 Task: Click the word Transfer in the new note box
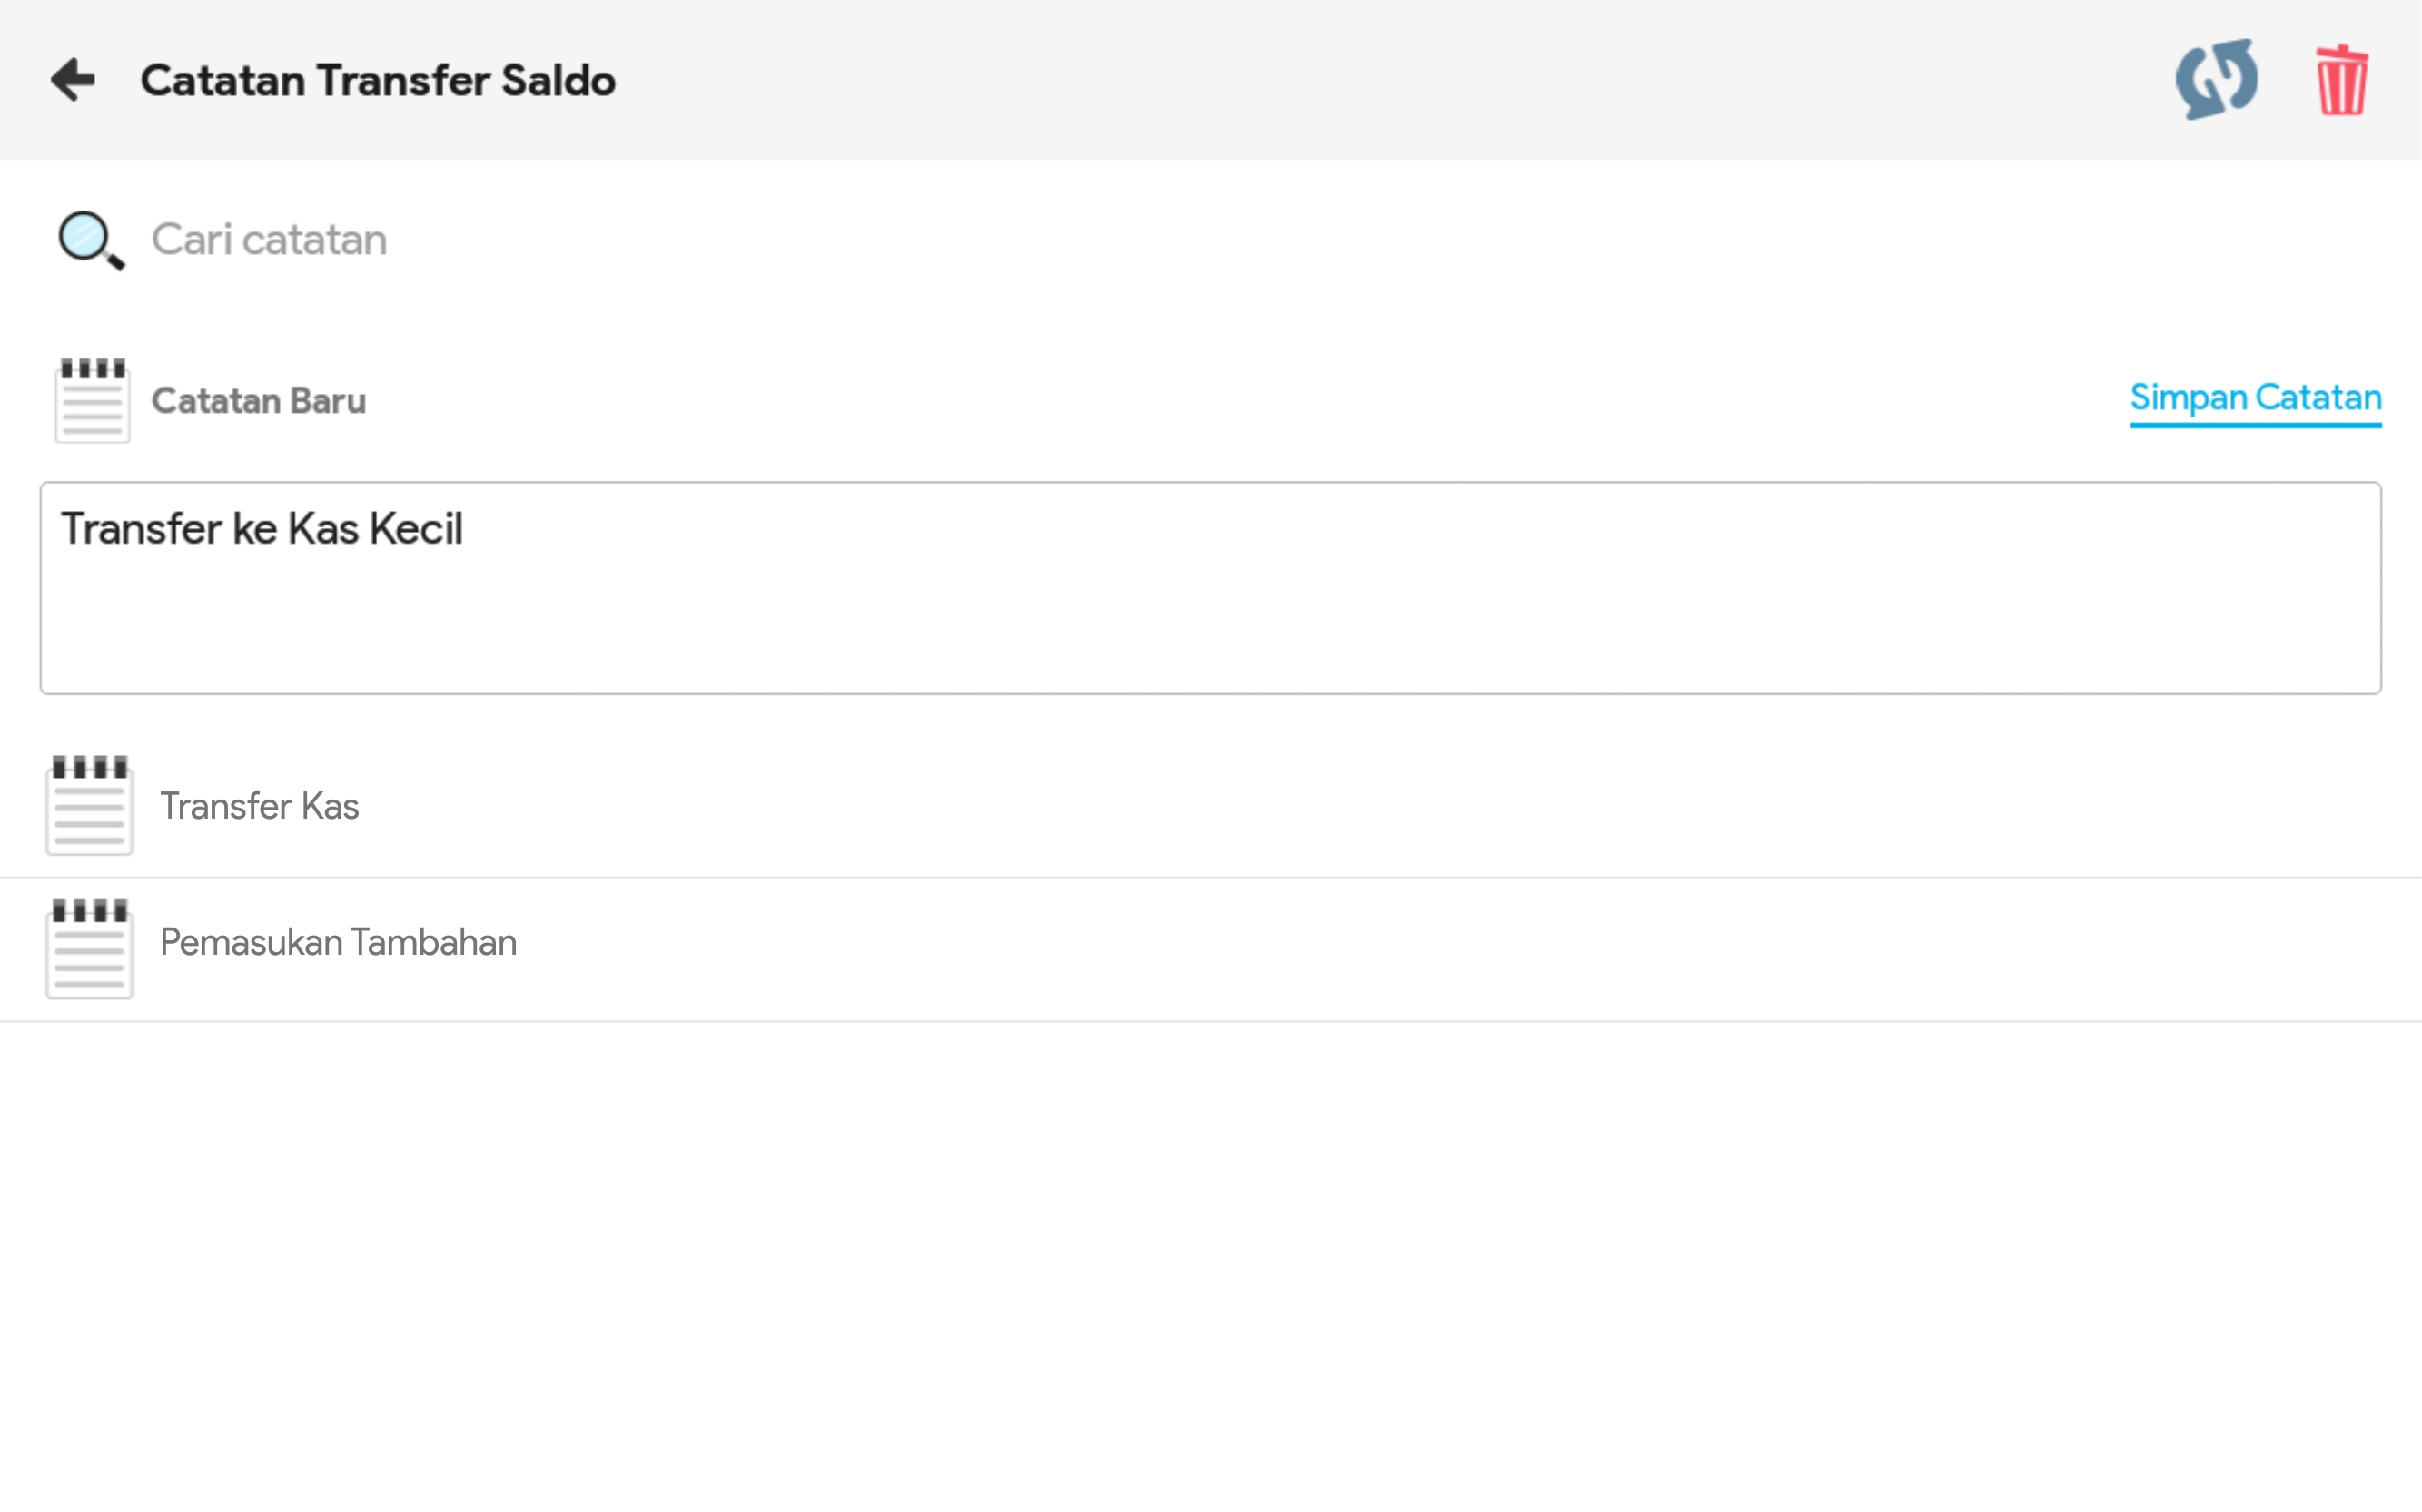[141, 529]
